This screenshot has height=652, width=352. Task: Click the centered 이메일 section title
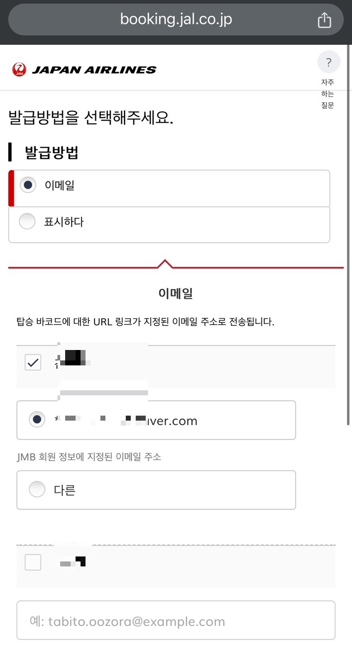176,293
